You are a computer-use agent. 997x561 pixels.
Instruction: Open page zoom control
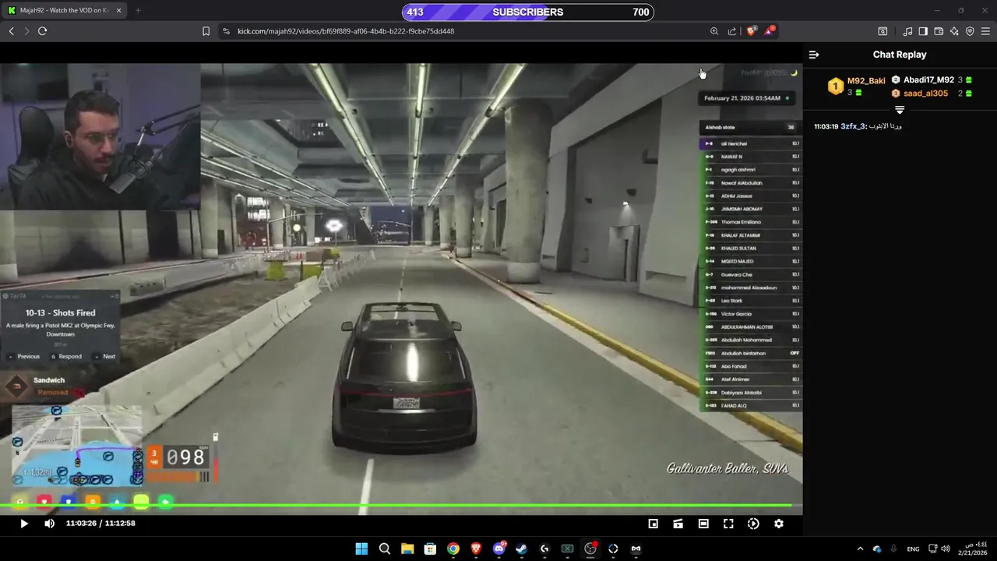714,31
